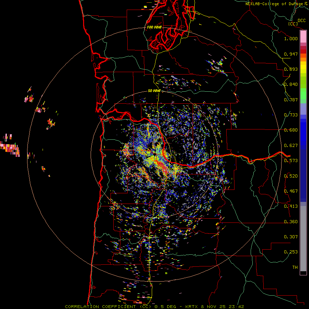309x309 pixels.
Task: Click the 0.520 color scale value
Action: (291, 176)
